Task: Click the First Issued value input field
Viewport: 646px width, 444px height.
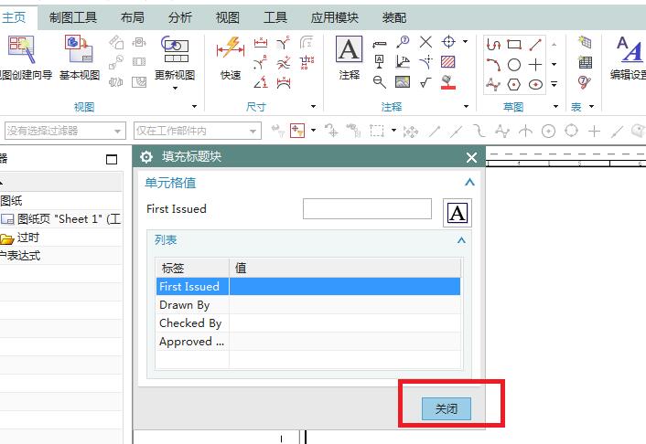Action: pyautogui.click(x=366, y=209)
